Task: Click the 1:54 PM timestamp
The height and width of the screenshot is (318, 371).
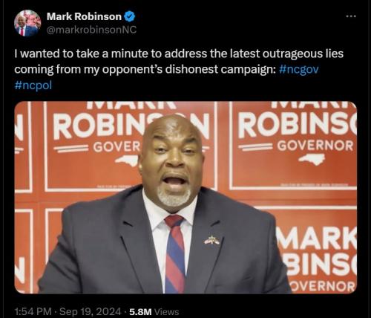Action: [33, 311]
